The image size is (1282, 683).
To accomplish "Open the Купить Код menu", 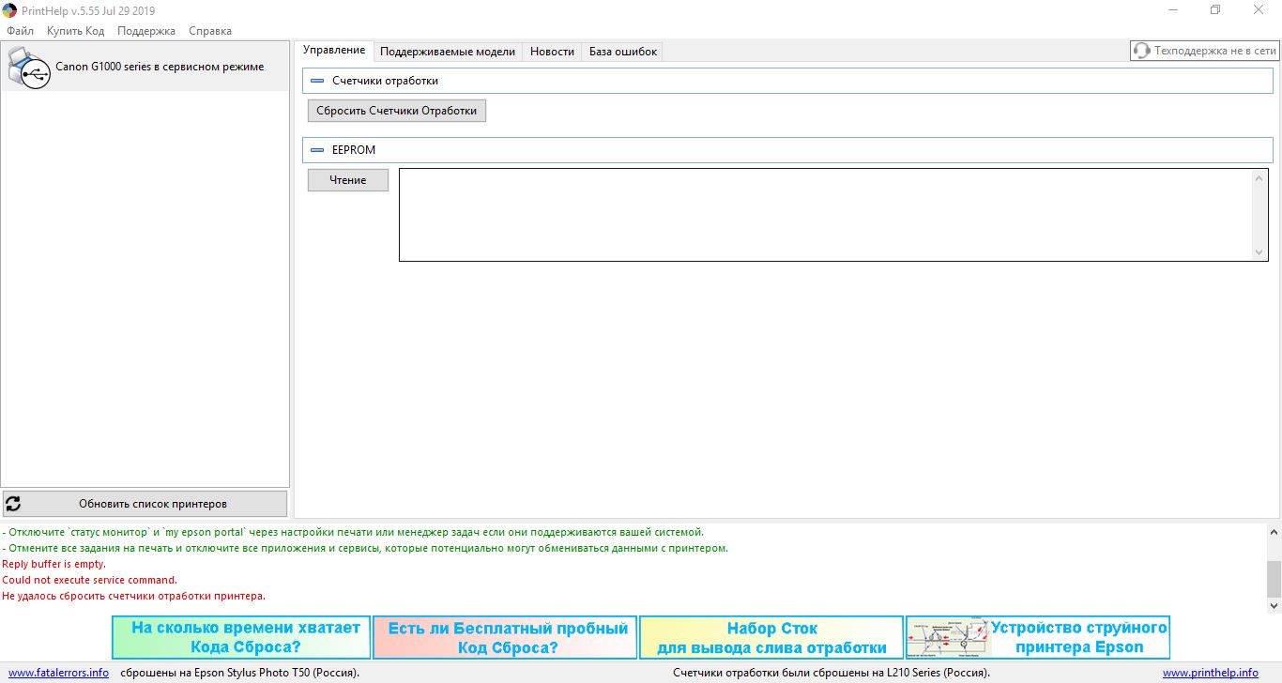I will pyautogui.click(x=75, y=31).
